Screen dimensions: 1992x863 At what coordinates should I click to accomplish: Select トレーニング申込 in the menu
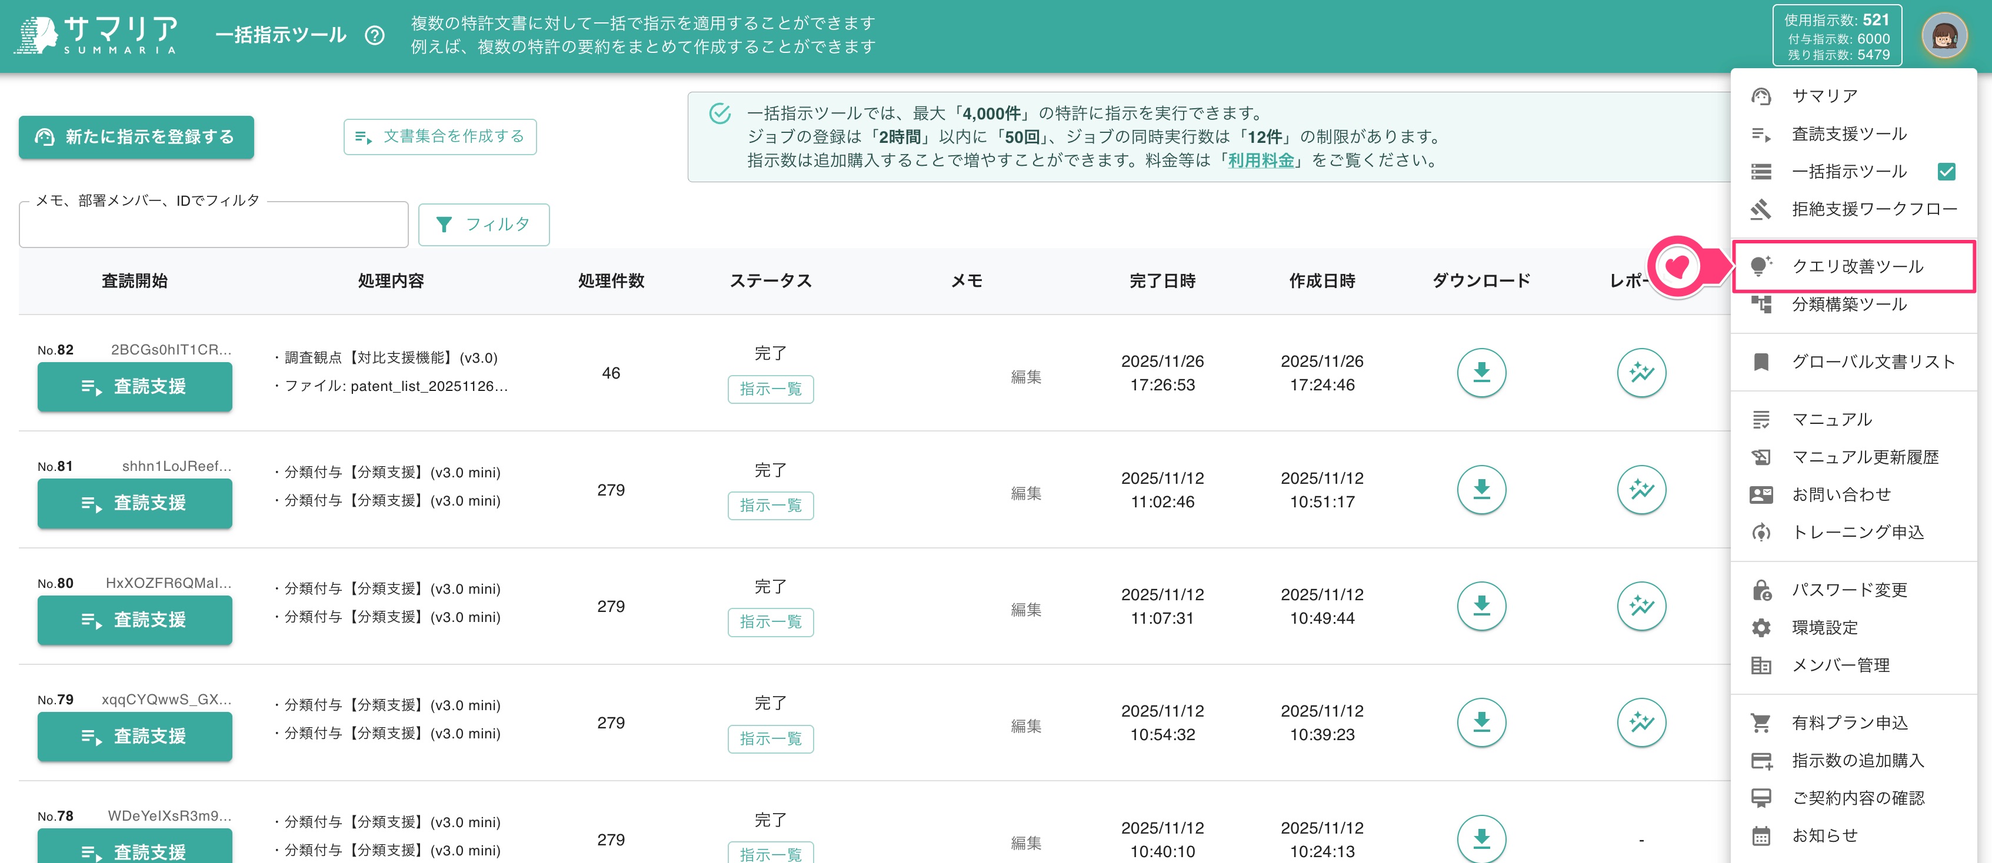(1854, 533)
